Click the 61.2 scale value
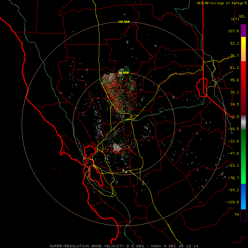This screenshot has width=248, height=248. pyautogui.click(x=234, y=68)
